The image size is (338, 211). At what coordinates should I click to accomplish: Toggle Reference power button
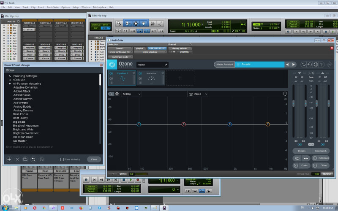[315, 158]
